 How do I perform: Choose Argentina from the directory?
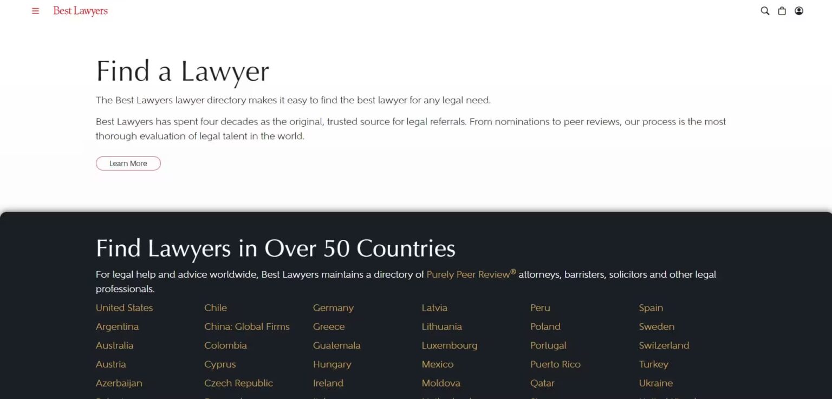click(x=117, y=326)
